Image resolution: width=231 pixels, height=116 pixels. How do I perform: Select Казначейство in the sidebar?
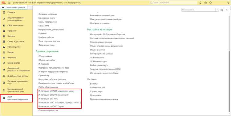point(14,63)
